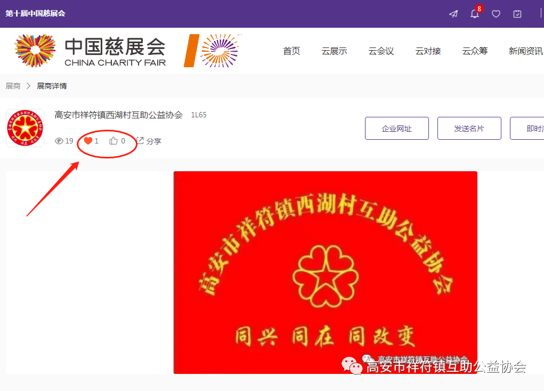Click the 第十届中国慈展会 header title
This screenshot has height=391, width=544.
pos(35,13)
